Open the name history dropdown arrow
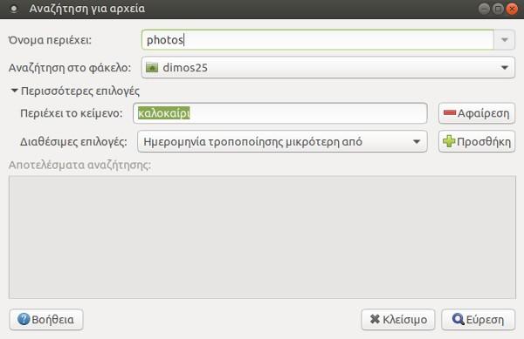524x339 pixels. tap(504, 40)
